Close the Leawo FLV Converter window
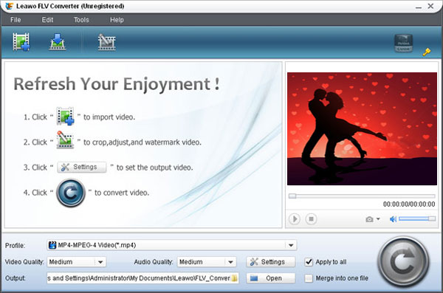 (431, 6)
